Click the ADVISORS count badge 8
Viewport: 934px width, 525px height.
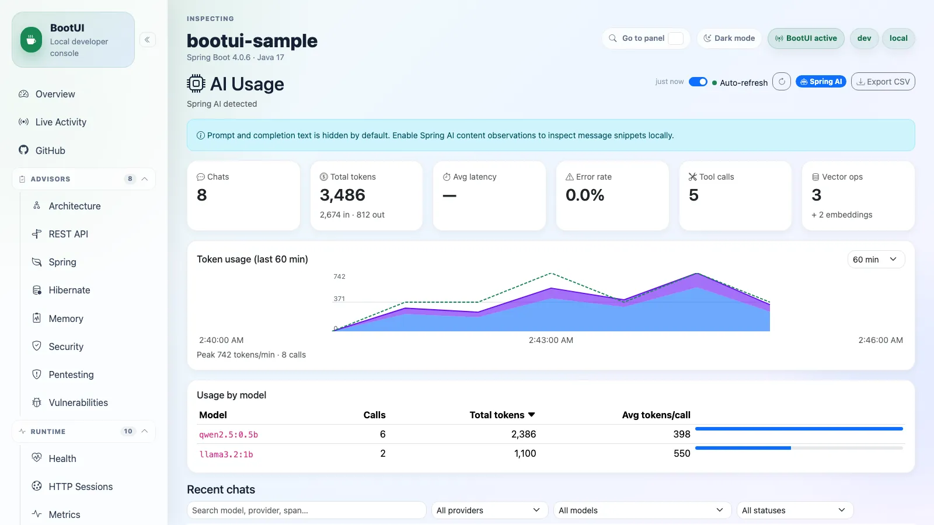[130, 179]
